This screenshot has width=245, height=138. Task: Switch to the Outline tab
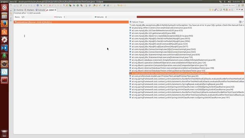pos(18,10)
